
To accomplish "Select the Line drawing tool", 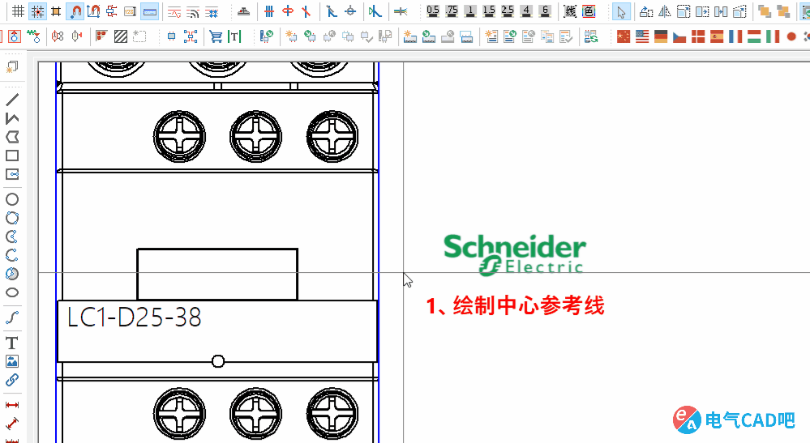I will [x=12, y=100].
